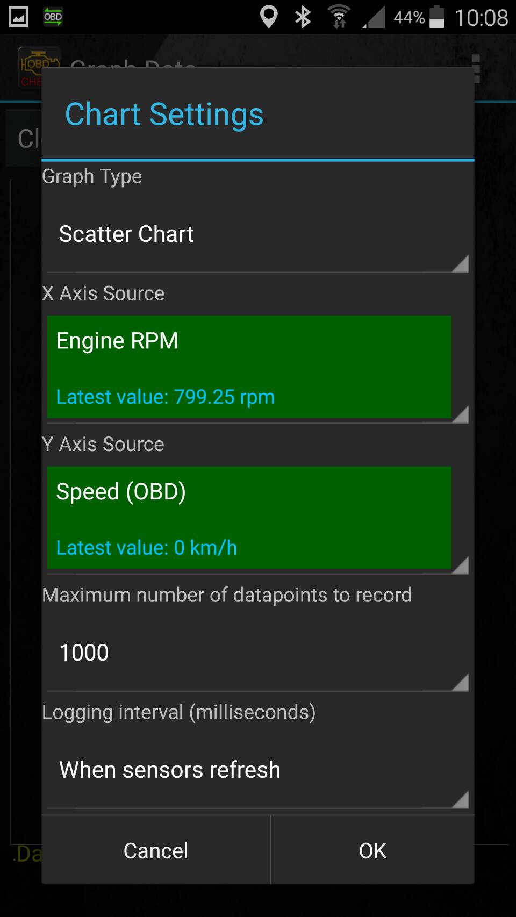
Task: Open the 'When sensors refresh' logging interval dropdown
Action: coord(257,770)
